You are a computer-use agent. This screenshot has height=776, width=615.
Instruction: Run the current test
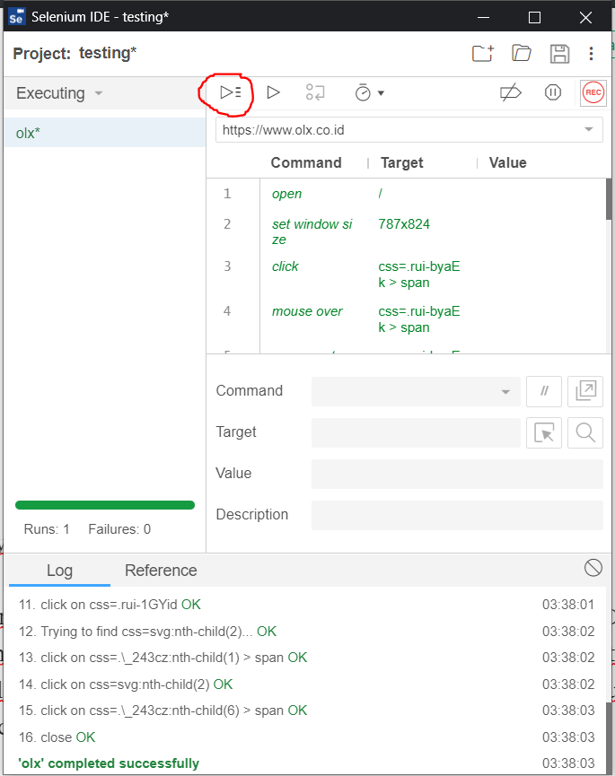[274, 92]
